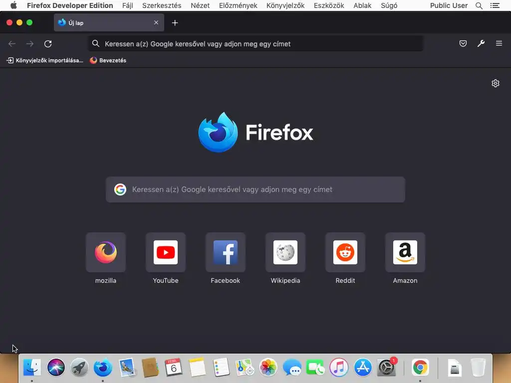Open the Ablak menu
Image resolution: width=511 pixels, height=383 pixels.
(x=362, y=5)
